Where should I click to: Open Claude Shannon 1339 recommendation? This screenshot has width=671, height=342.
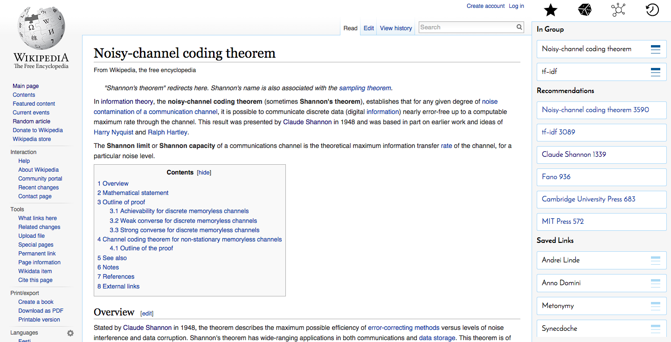[x=602, y=154]
